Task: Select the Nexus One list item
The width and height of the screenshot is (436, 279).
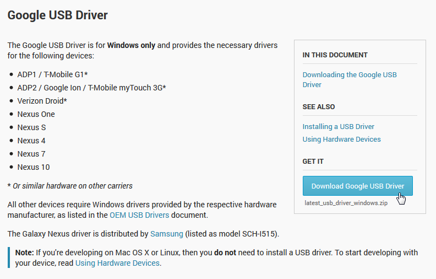Action: click(36, 114)
